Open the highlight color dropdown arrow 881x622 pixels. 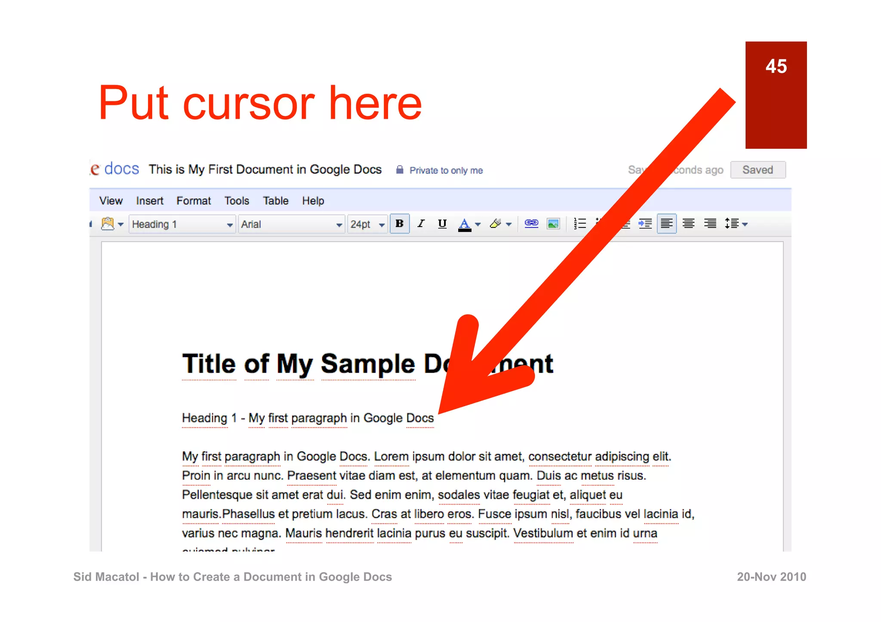(x=508, y=224)
